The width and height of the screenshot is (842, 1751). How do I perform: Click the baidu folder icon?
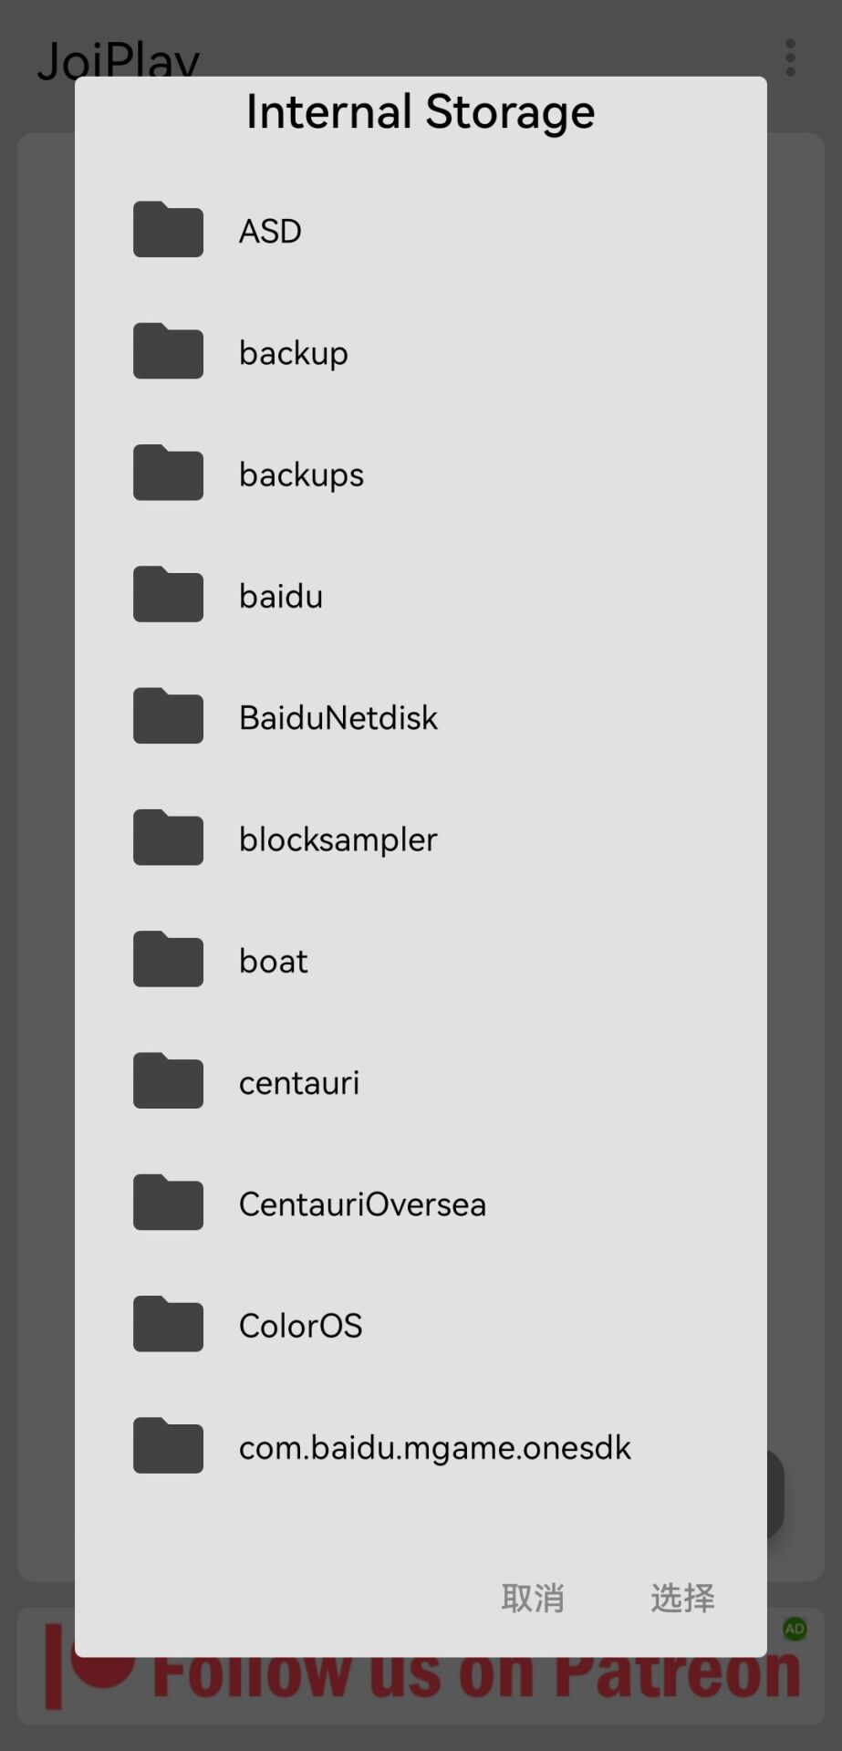pyautogui.click(x=168, y=594)
